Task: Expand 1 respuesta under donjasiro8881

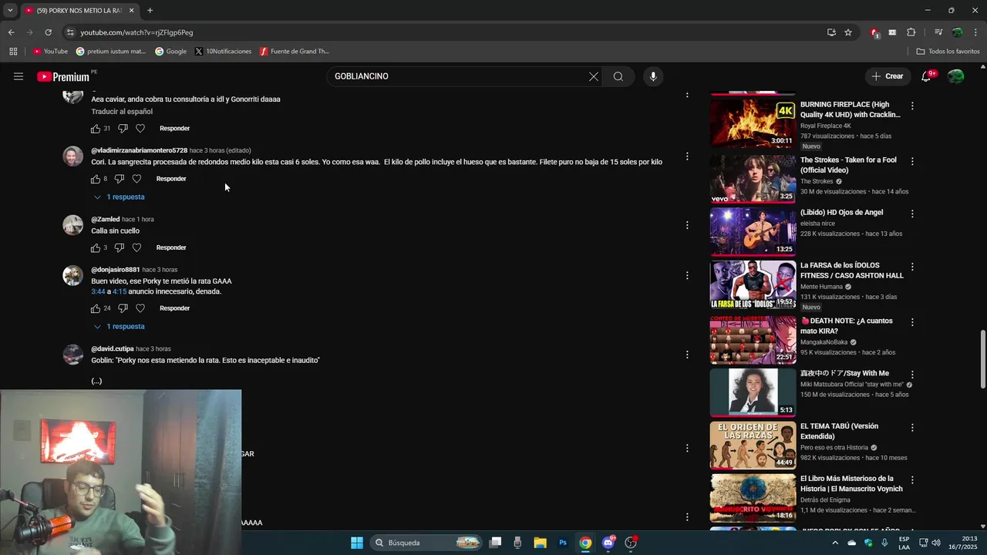Action: click(x=120, y=327)
